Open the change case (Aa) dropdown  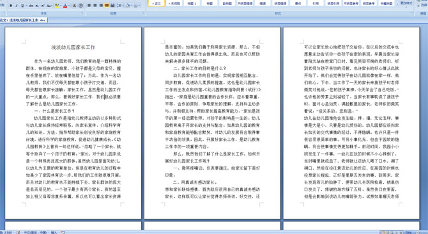(x=49, y=6)
